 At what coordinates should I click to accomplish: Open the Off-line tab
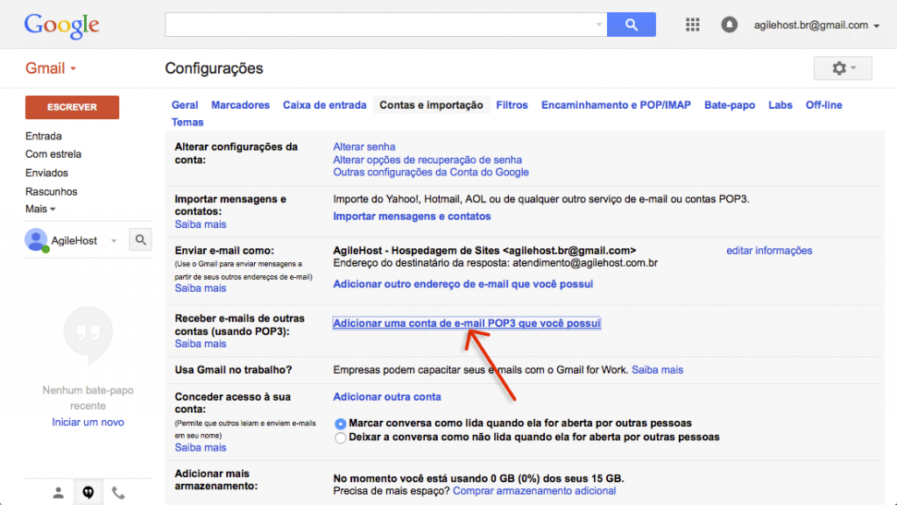(x=823, y=105)
